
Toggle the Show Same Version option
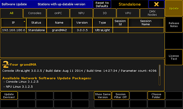click(x=102, y=96)
